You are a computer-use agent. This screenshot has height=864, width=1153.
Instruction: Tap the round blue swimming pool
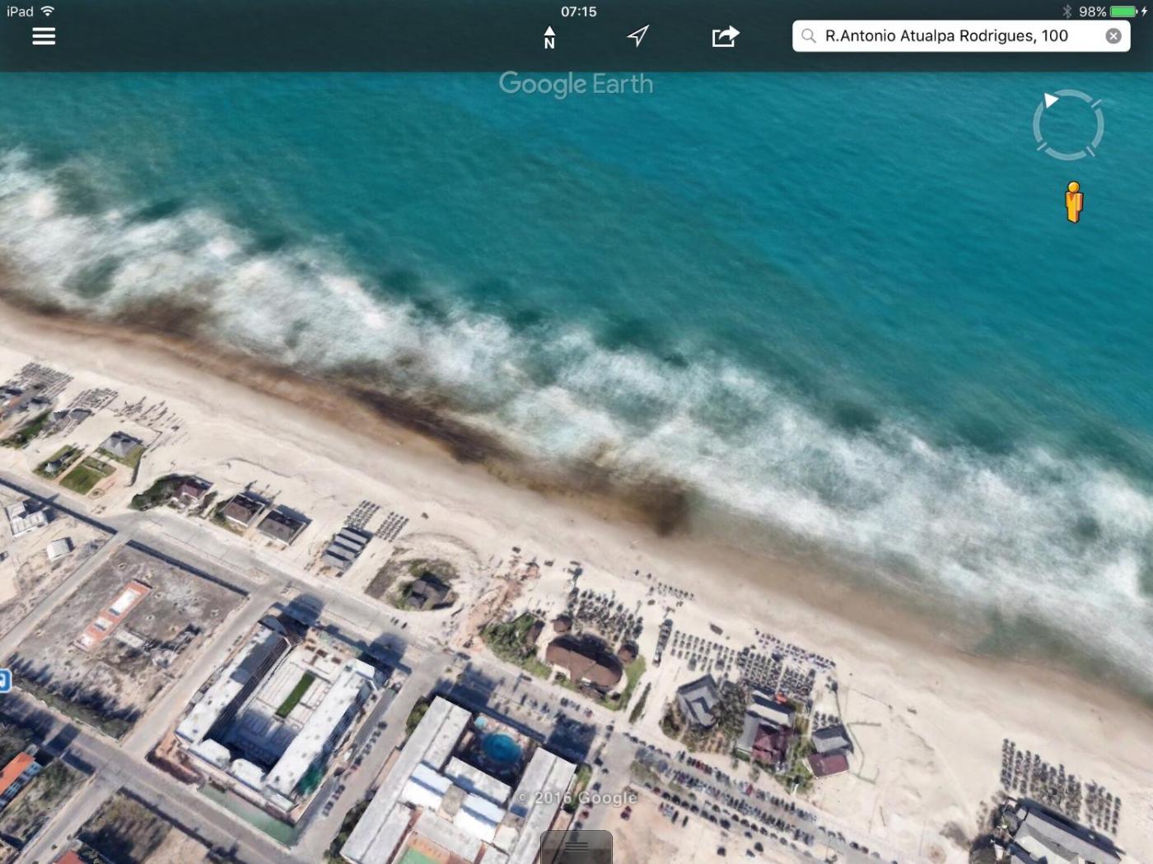(x=500, y=747)
